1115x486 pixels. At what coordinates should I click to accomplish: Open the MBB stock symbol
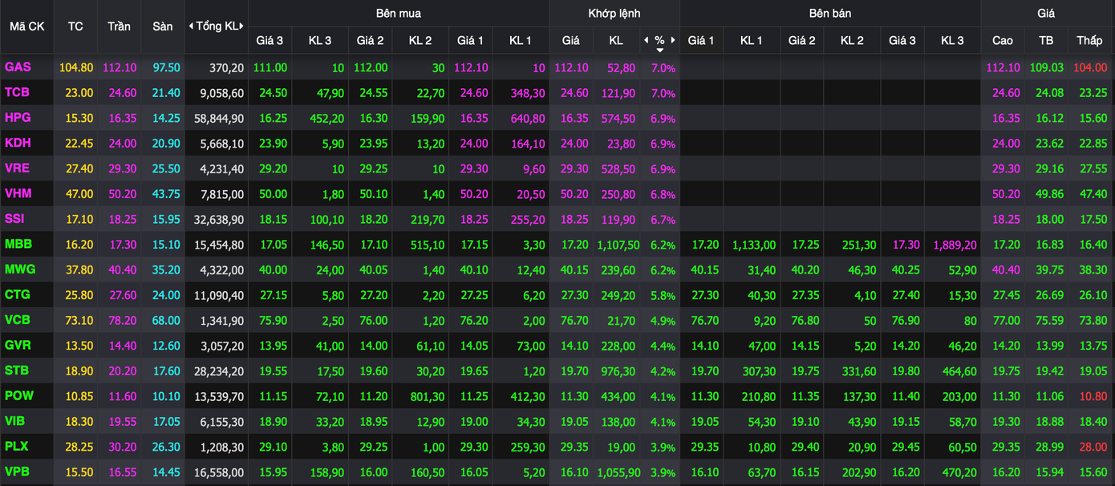[x=18, y=244]
